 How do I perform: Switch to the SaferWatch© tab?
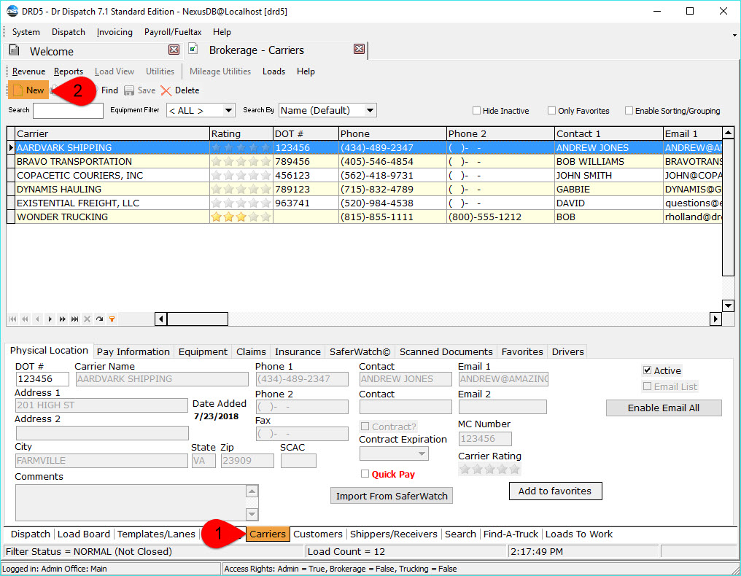(360, 351)
